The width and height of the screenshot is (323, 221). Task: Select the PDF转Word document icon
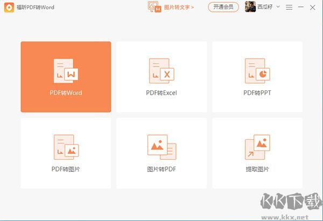(66, 71)
